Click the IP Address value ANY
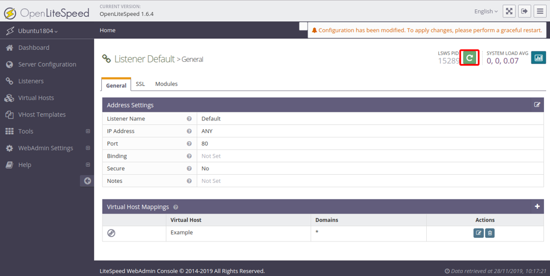This screenshot has width=550, height=276. (207, 131)
